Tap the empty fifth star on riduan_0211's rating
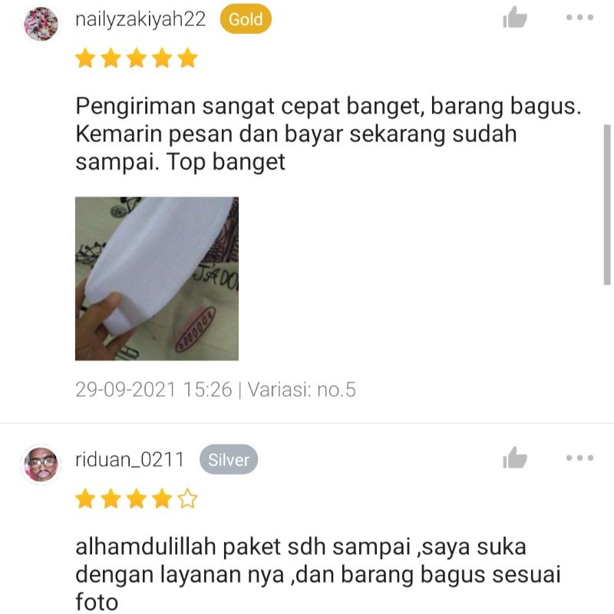Screen dimensions: 614x614 click(x=187, y=499)
